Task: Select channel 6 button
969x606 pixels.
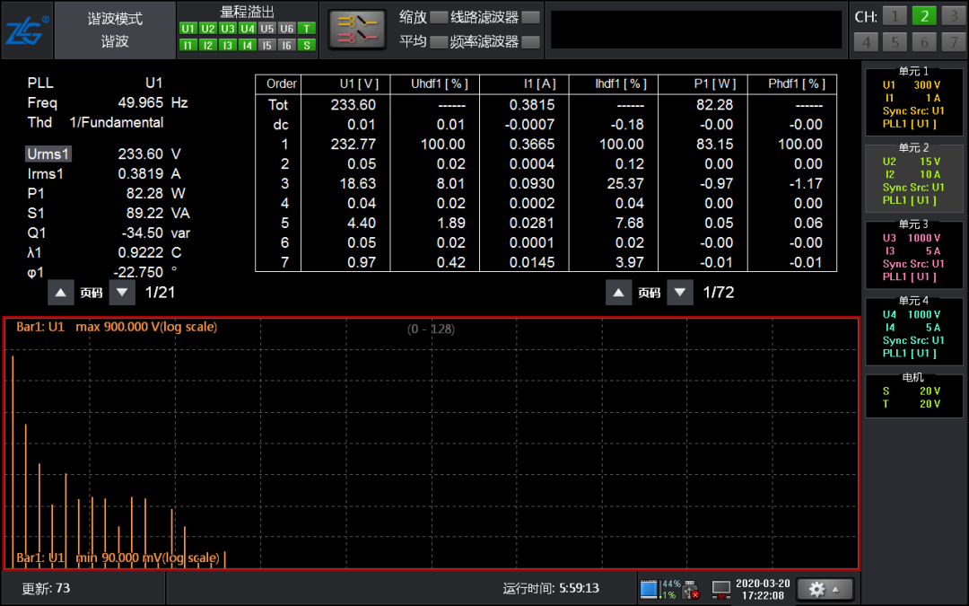Action: (x=924, y=42)
